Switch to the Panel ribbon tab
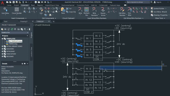Image resolution: width=170 pixels, height=96 pixels. (x=33, y=5)
